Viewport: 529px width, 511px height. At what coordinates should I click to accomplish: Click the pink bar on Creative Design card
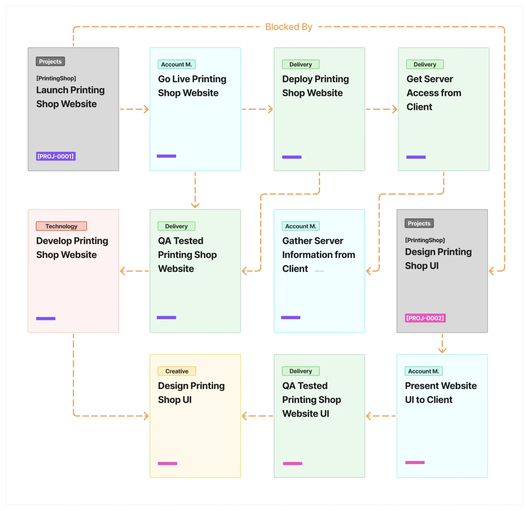(168, 463)
